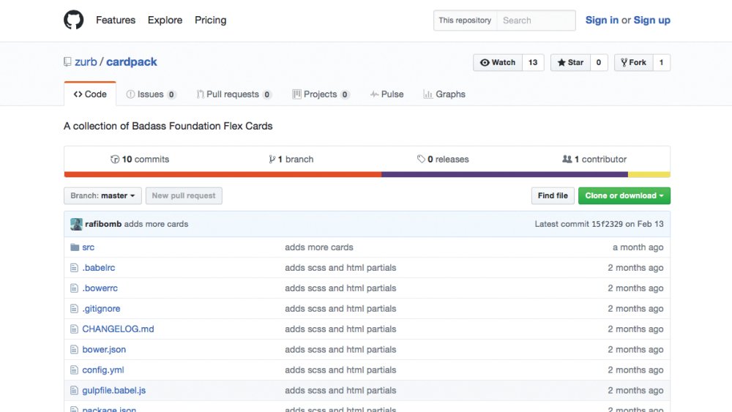
Task: Open the .babelrc file
Action: point(99,268)
